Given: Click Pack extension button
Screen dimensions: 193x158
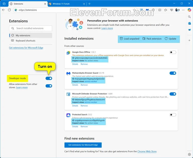Looking at the screenshot, I should 152,39.
